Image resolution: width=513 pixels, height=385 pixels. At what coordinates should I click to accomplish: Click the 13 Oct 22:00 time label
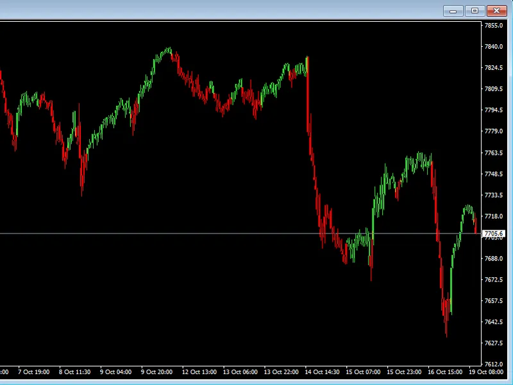pyautogui.click(x=281, y=372)
